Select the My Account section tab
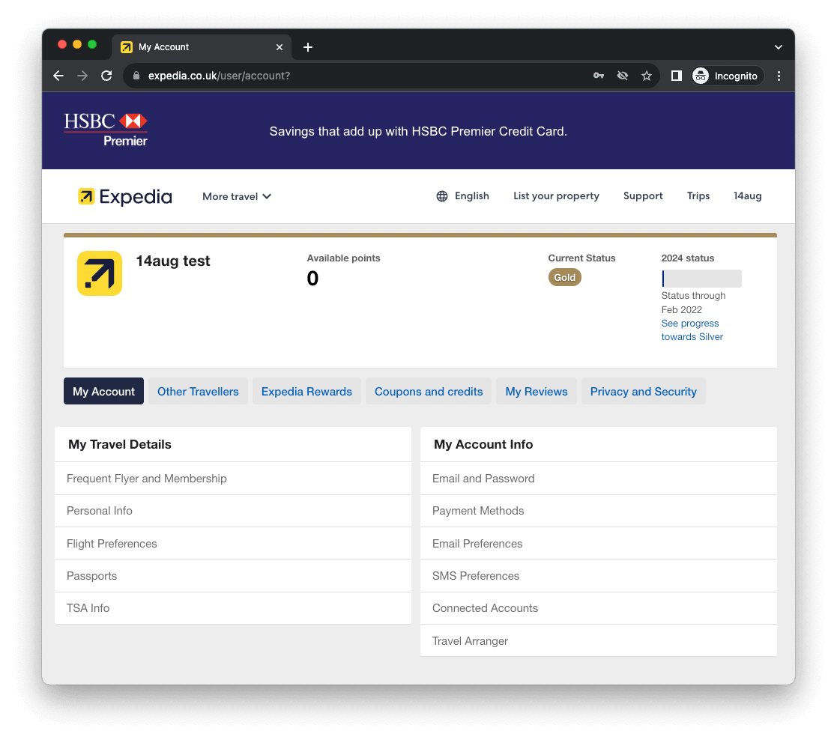837x740 pixels. tap(103, 391)
